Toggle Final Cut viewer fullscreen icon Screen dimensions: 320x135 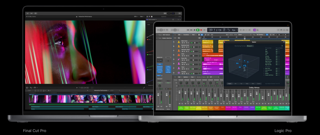pos(144,87)
